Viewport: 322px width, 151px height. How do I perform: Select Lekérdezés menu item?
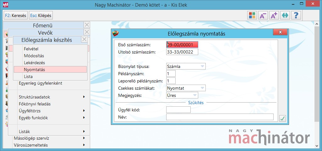(50, 63)
